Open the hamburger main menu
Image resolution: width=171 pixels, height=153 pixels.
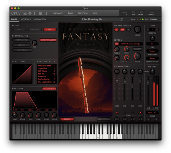[25, 13]
